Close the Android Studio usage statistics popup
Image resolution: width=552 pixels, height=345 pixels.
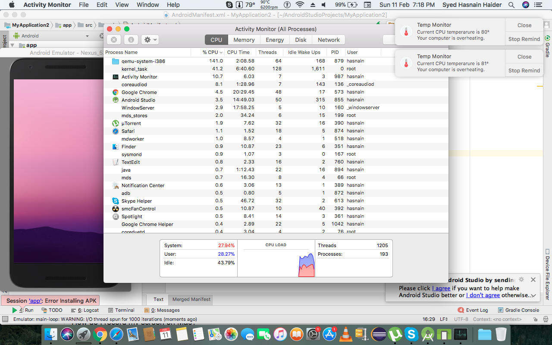coord(533,279)
